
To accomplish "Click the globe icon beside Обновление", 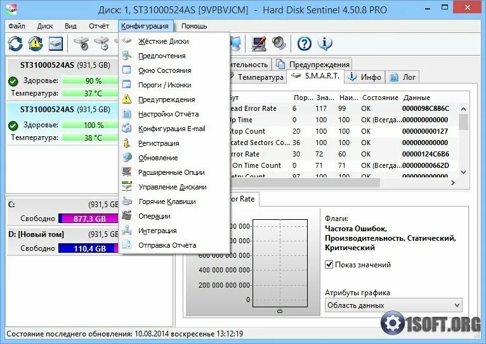I will pyautogui.click(x=127, y=157).
